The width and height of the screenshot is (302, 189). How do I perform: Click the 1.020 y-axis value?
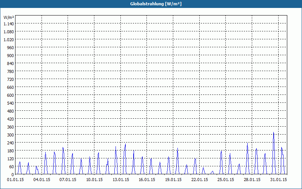(x=9, y=40)
